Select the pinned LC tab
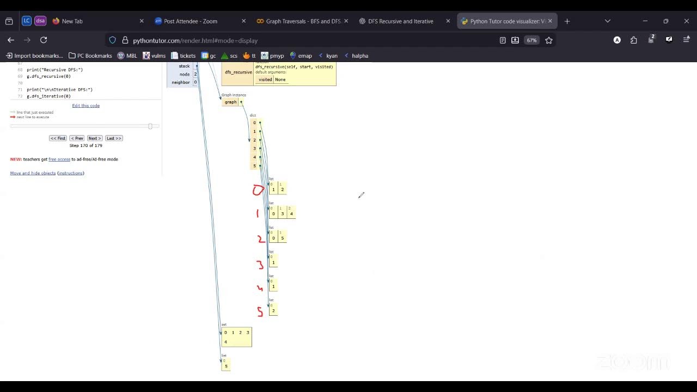 [x=27, y=21]
